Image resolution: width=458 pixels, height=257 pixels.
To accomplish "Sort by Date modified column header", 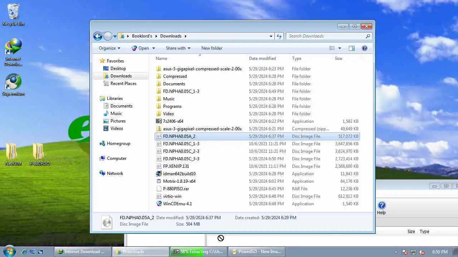I will pos(268,59).
